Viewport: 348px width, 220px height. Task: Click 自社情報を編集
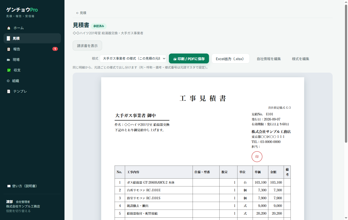(x=269, y=59)
